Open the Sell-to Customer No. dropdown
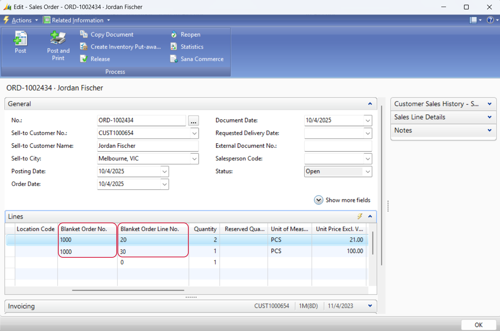Image resolution: width=500 pixels, height=331 pixels. pos(194,133)
